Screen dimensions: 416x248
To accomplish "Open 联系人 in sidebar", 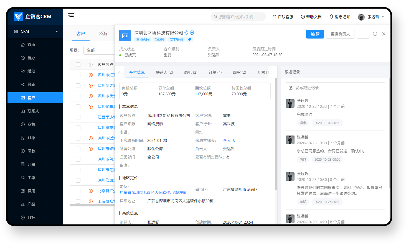I will click(x=35, y=111).
